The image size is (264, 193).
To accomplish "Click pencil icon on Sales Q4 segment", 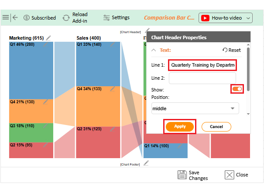I will coord(113,88).
